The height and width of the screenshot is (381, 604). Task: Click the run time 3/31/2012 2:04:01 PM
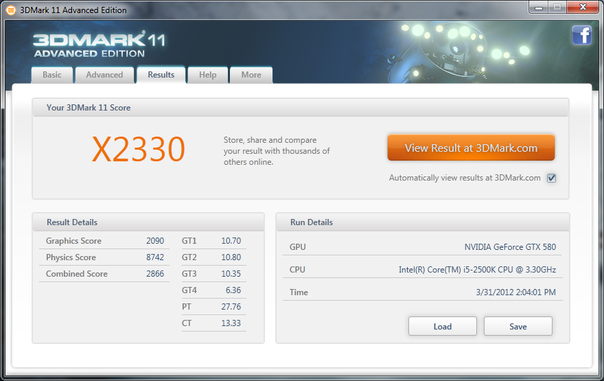point(515,292)
